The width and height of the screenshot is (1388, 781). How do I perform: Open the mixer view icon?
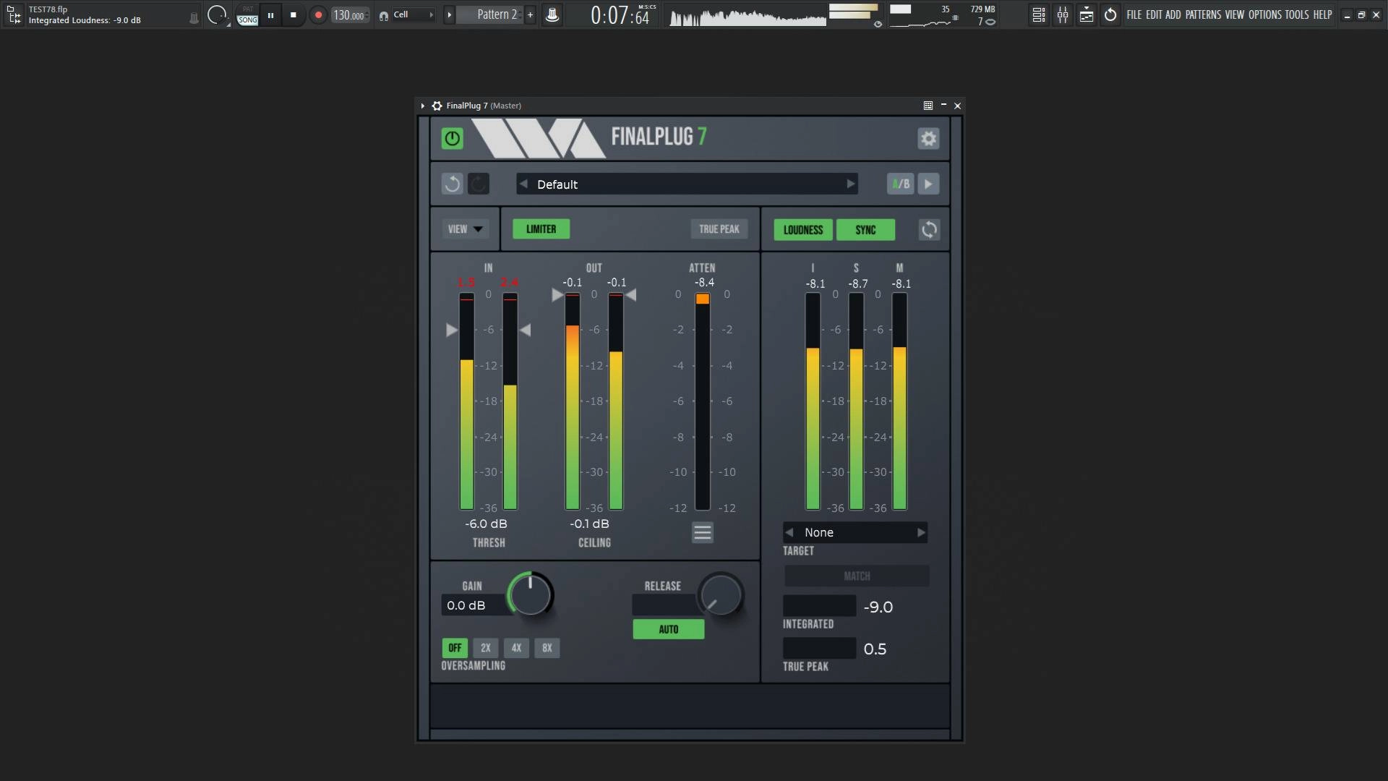(x=1062, y=14)
